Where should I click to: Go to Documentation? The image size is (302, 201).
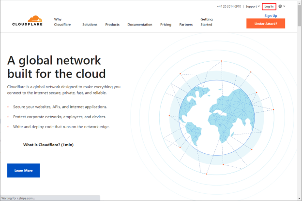140,25
